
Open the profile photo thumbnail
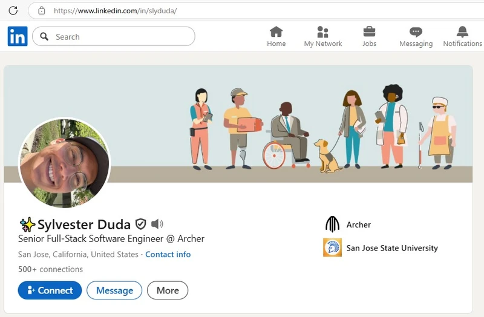coord(65,163)
